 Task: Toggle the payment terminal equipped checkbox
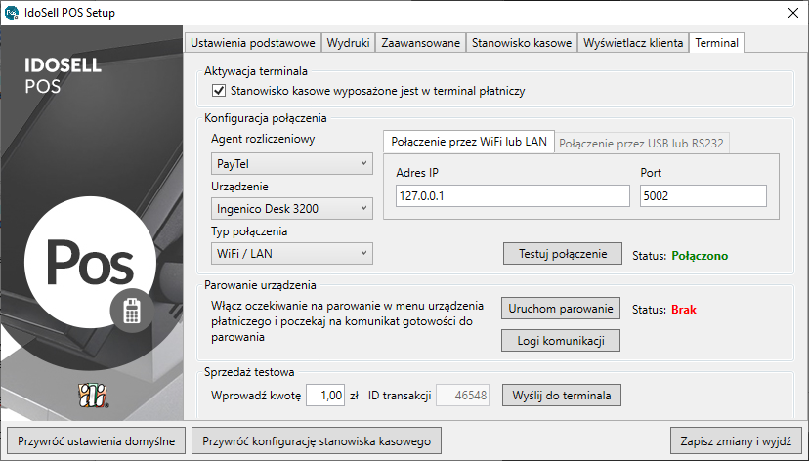(x=219, y=91)
